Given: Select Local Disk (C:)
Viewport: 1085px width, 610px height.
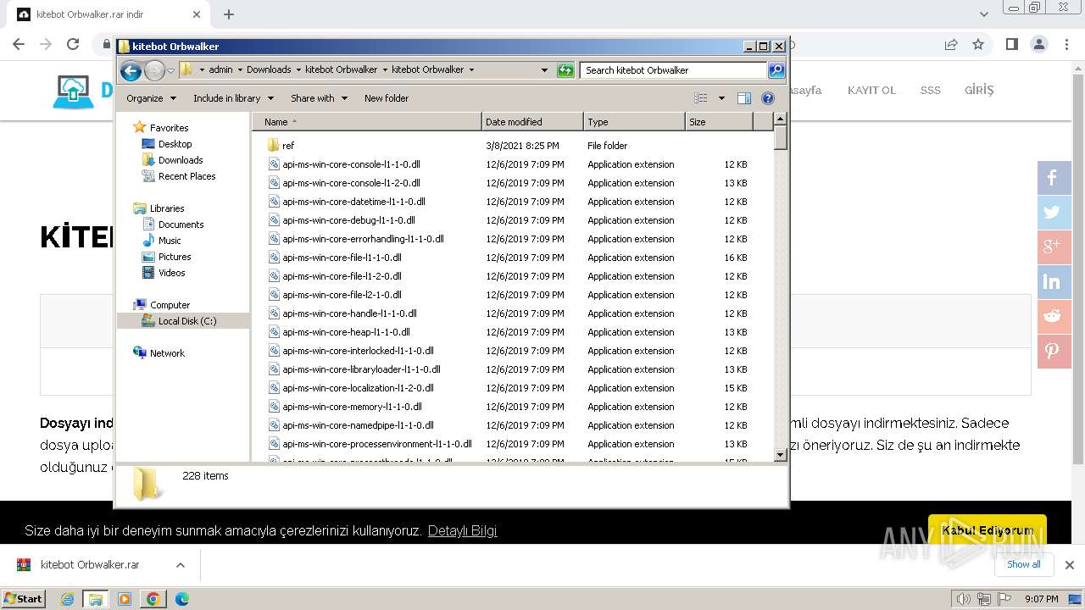Looking at the screenshot, I should pyautogui.click(x=186, y=321).
